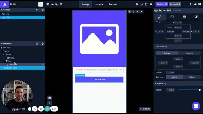Select the New Post screen
Image resolution: width=203 pixels, height=114 pixels.
coord(23,17)
